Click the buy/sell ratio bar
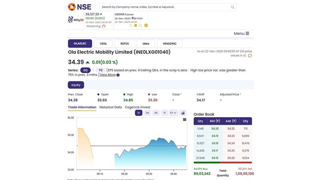This screenshot has height=180, width=320. coord(223,162)
